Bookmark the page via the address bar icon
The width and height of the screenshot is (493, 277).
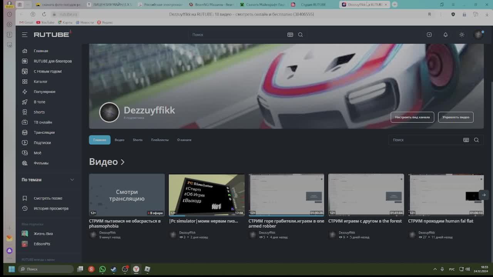(x=429, y=14)
